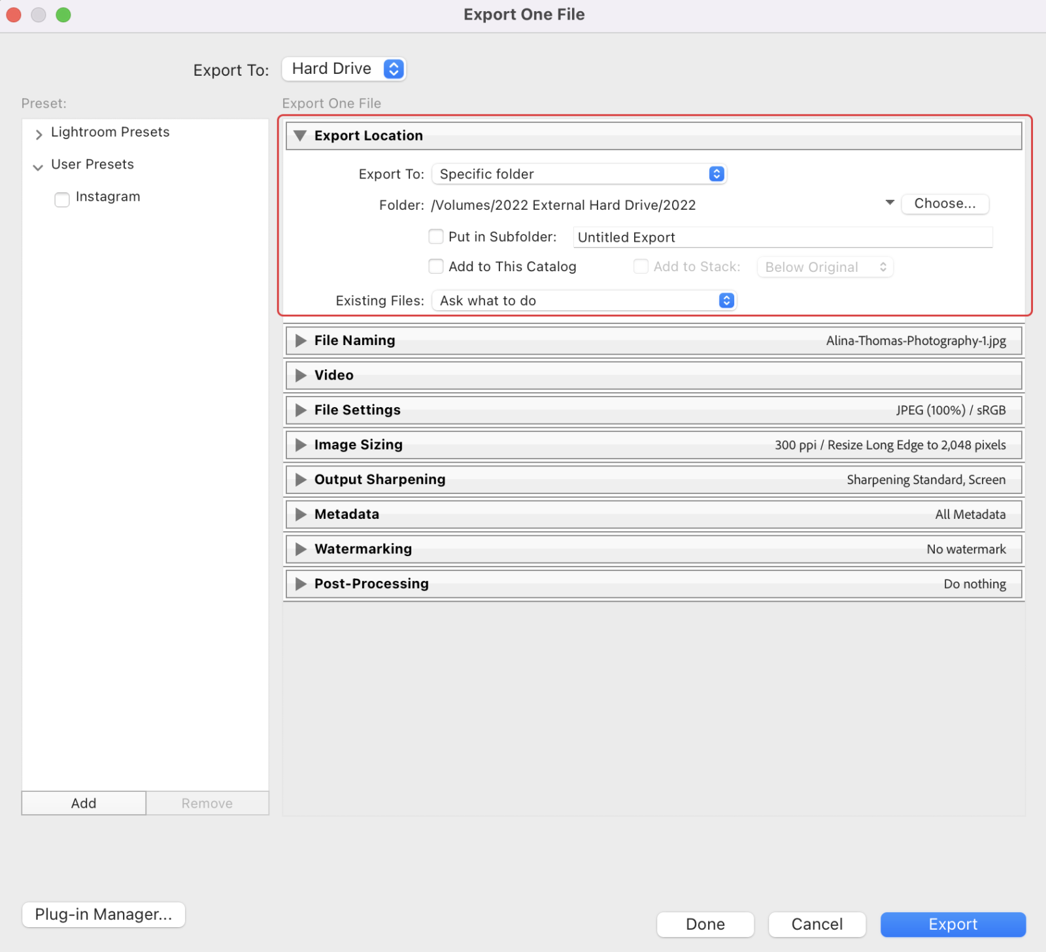Open the Plug-in Manager

click(103, 914)
